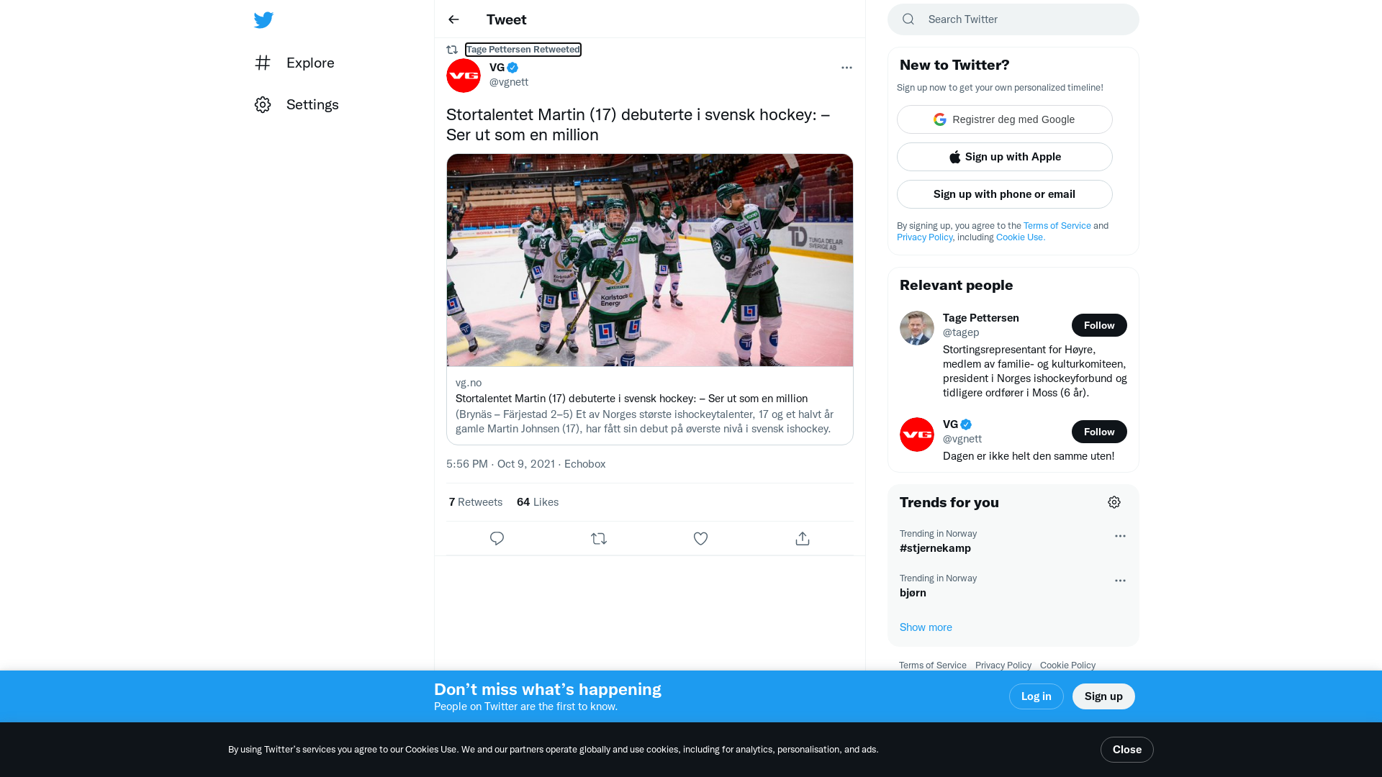Open the Privacy Policy link in signup box
The height and width of the screenshot is (777, 1382).
point(925,237)
